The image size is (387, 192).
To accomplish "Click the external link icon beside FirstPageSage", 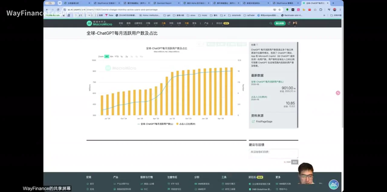I will point(253,122).
